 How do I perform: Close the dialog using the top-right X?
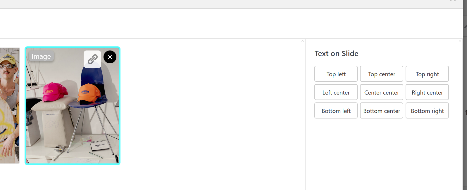pyautogui.click(x=453, y=1)
